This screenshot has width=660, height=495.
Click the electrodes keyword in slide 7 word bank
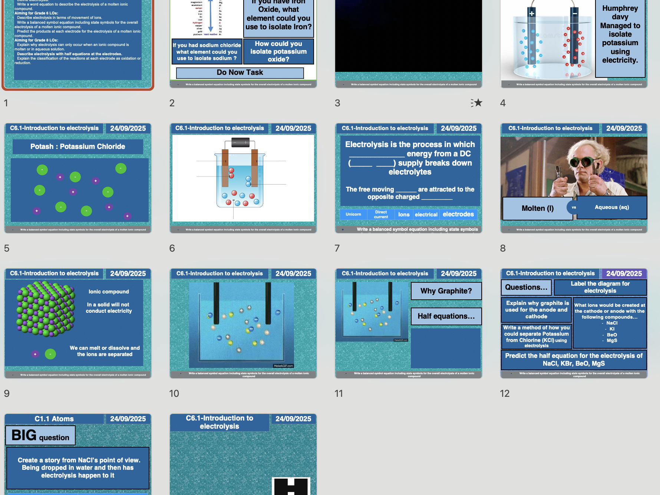[459, 214]
